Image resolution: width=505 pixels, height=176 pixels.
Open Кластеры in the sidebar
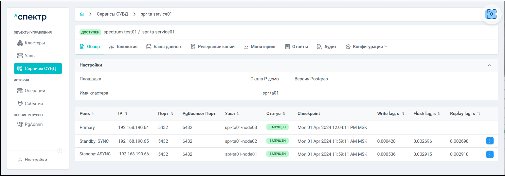pos(35,43)
